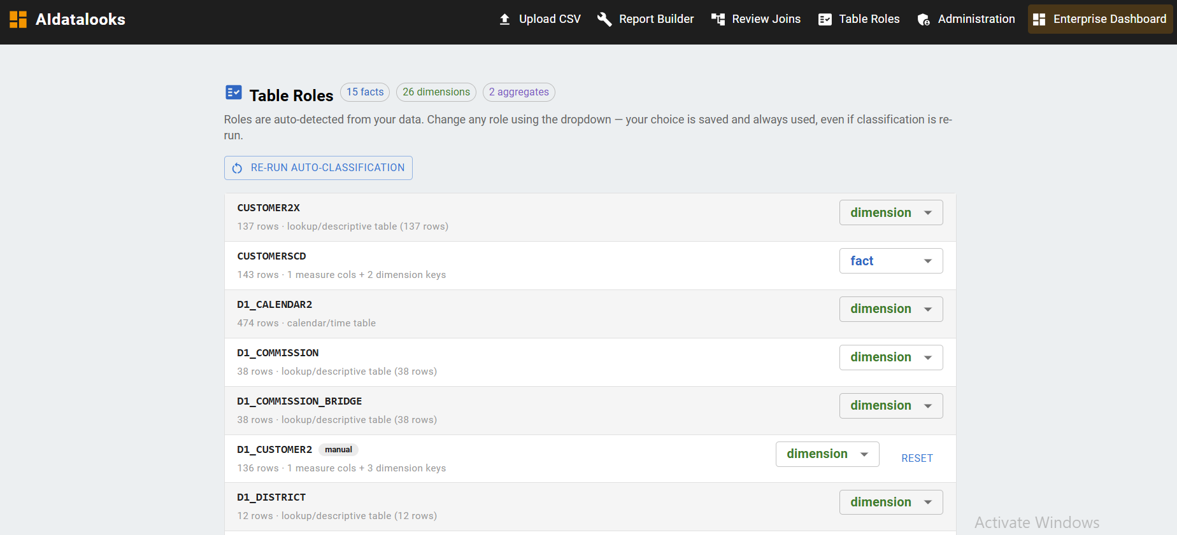Open role dropdown for D1_COMMISSION_BRIDGE
This screenshot has height=535, width=1177.
[x=891, y=406]
